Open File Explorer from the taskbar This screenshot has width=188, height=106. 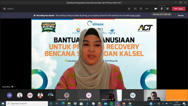pos(69,103)
